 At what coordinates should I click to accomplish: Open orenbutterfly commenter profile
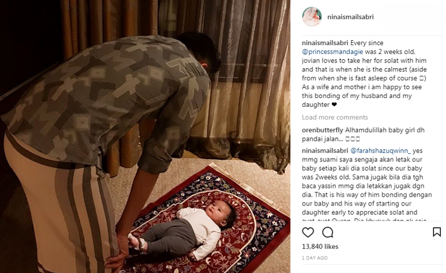[322, 130]
